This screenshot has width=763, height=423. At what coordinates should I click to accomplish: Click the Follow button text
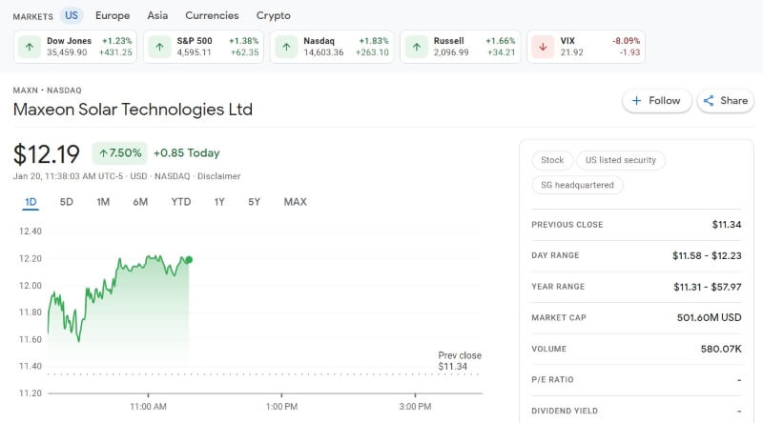point(664,101)
